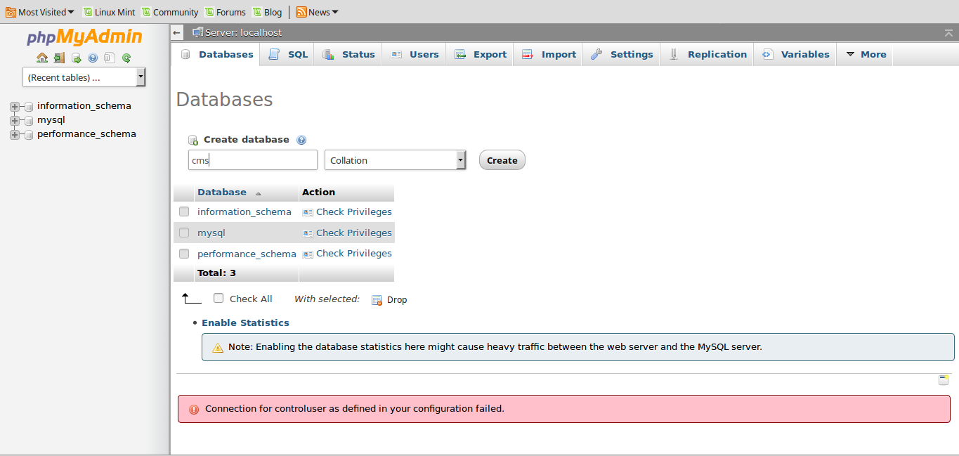Click information_schema database cylinder icon in tree

point(29,107)
